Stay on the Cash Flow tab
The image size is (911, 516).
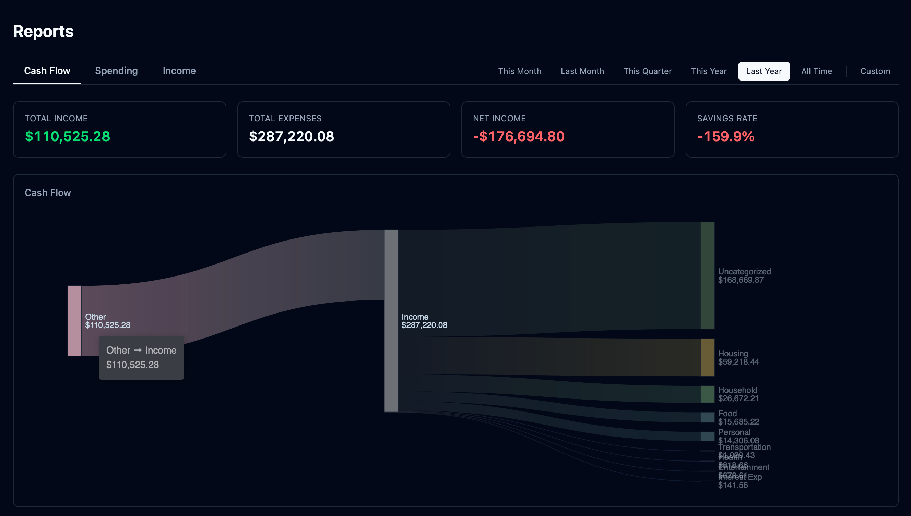pyautogui.click(x=47, y=71)
